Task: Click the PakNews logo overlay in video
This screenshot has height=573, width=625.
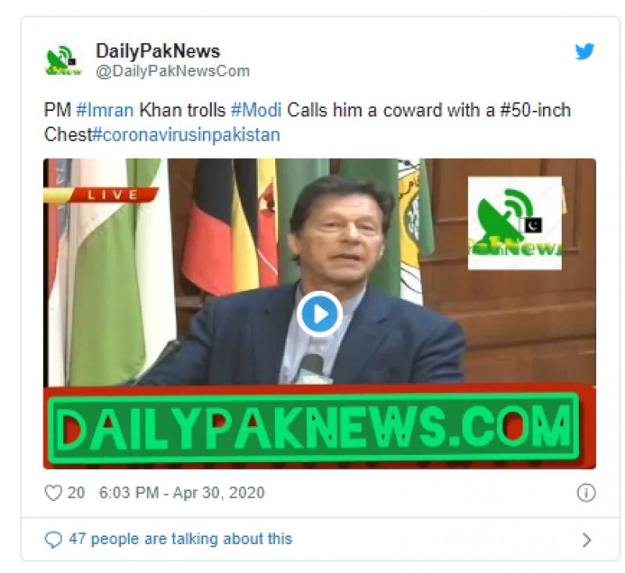Action: tap(515, 224)
